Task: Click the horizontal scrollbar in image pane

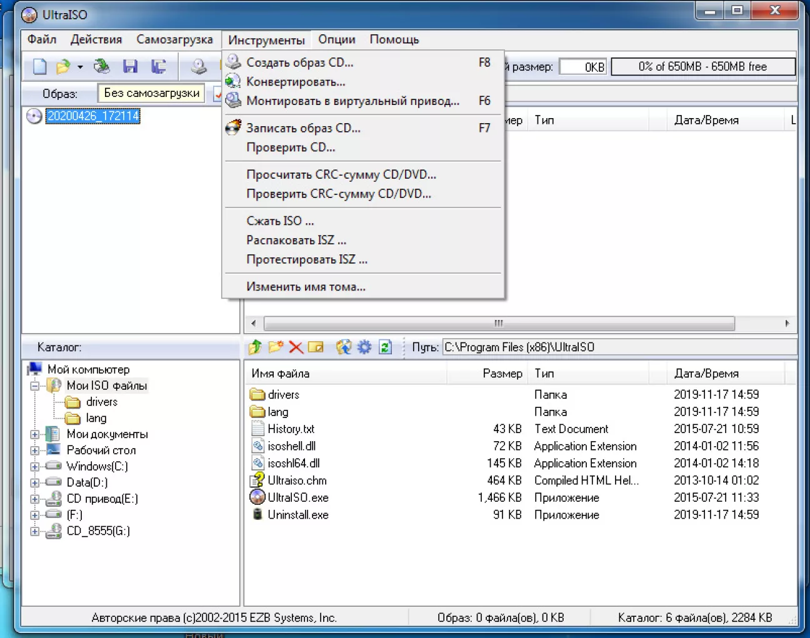Action: pyautogui.click(x=498, y=323)
